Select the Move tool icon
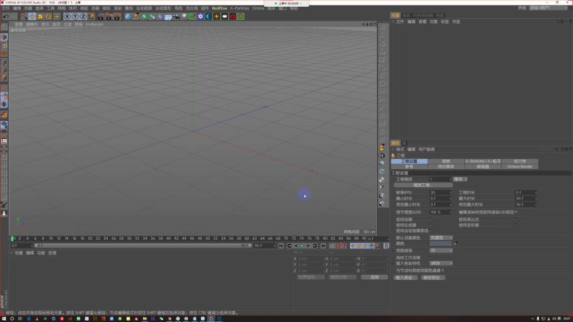573x322 pixels. 32,16
